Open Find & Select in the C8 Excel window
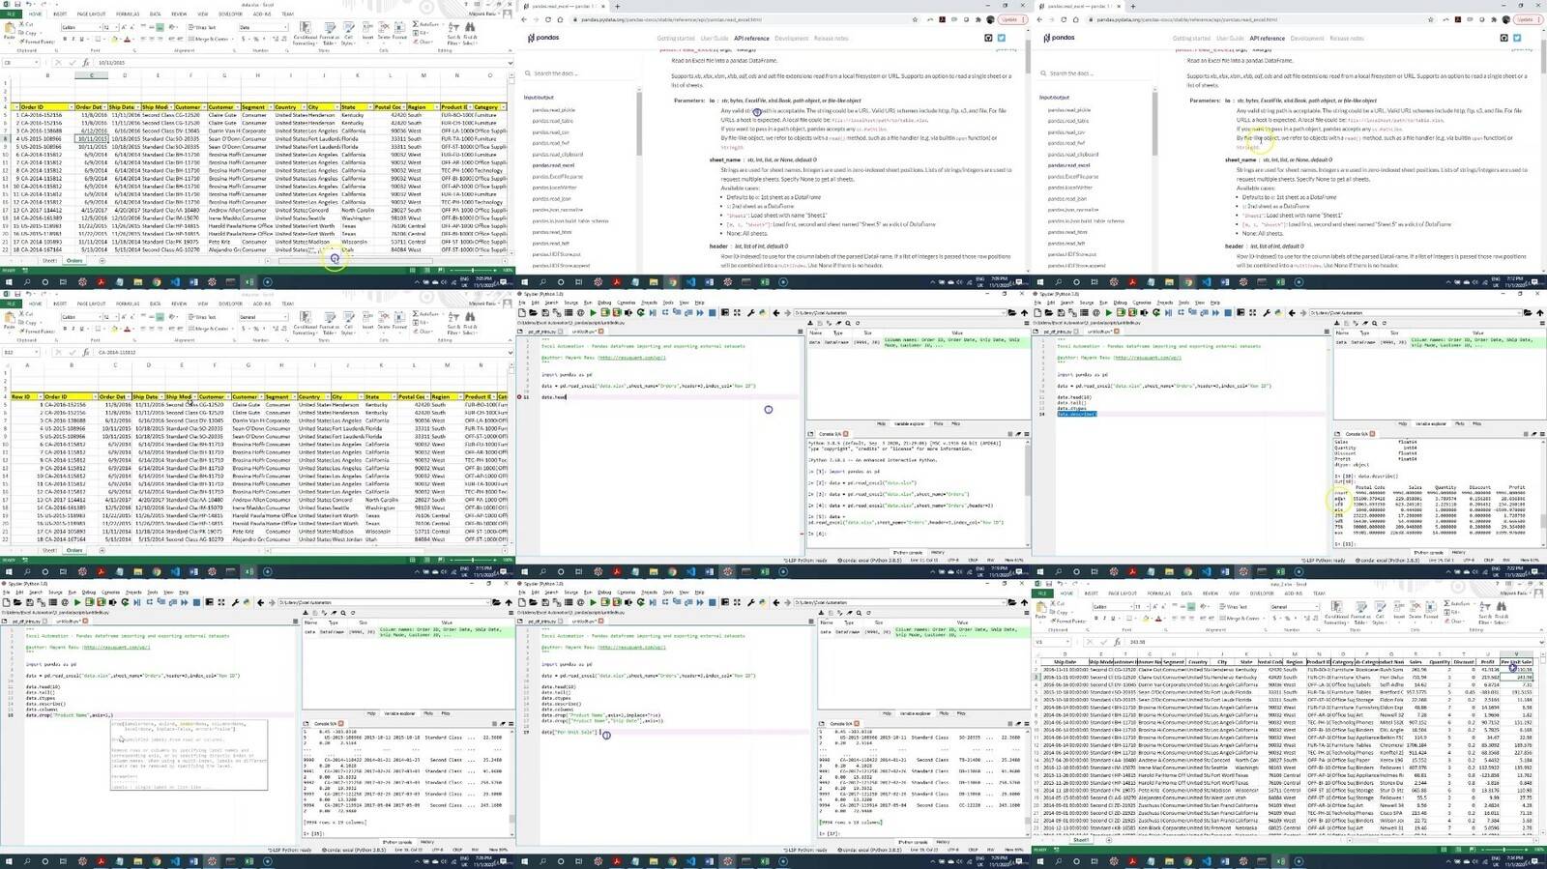This screenshot has width=1547, height=869. [x=469, y=33]
